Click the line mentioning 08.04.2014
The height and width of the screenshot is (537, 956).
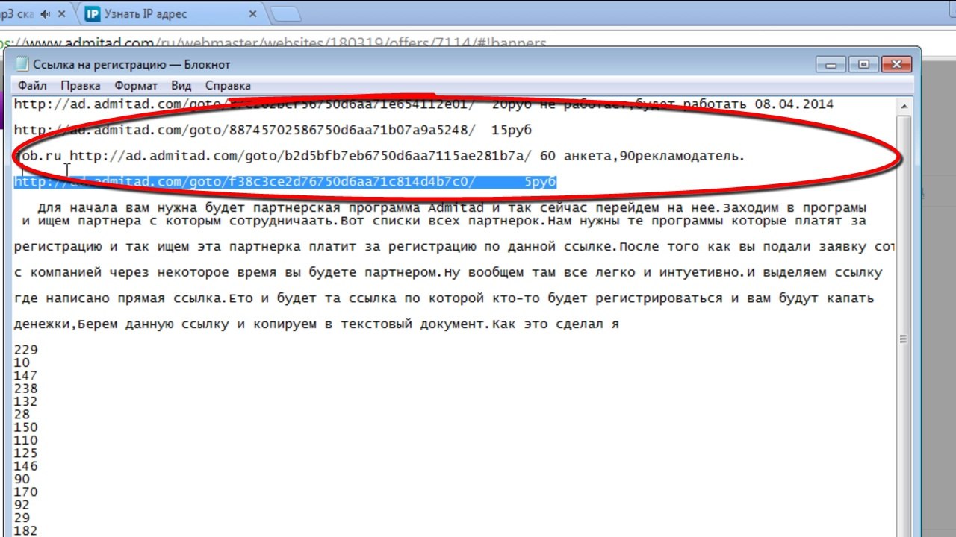(423, 104)
